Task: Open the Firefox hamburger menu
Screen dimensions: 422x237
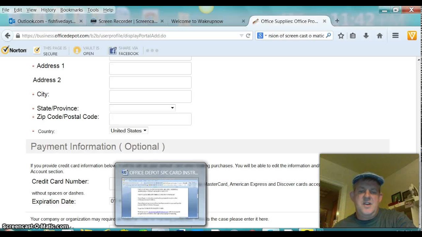Action: pos(395,36)
